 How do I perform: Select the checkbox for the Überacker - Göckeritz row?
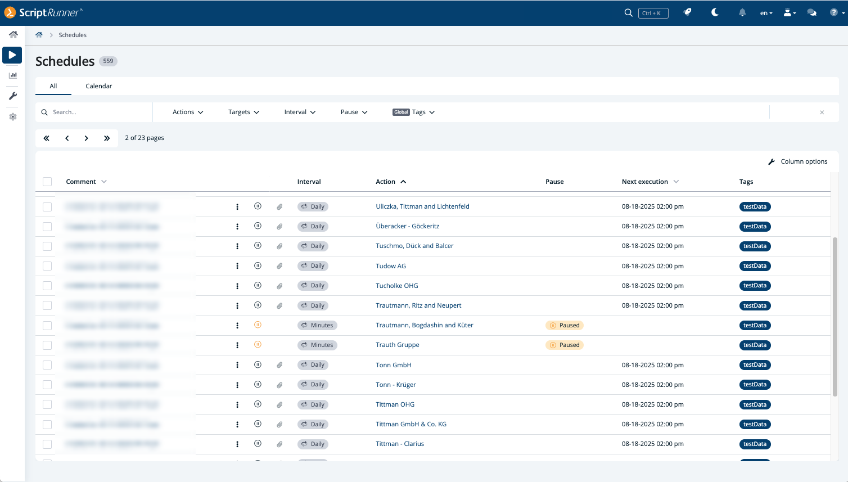47,227
